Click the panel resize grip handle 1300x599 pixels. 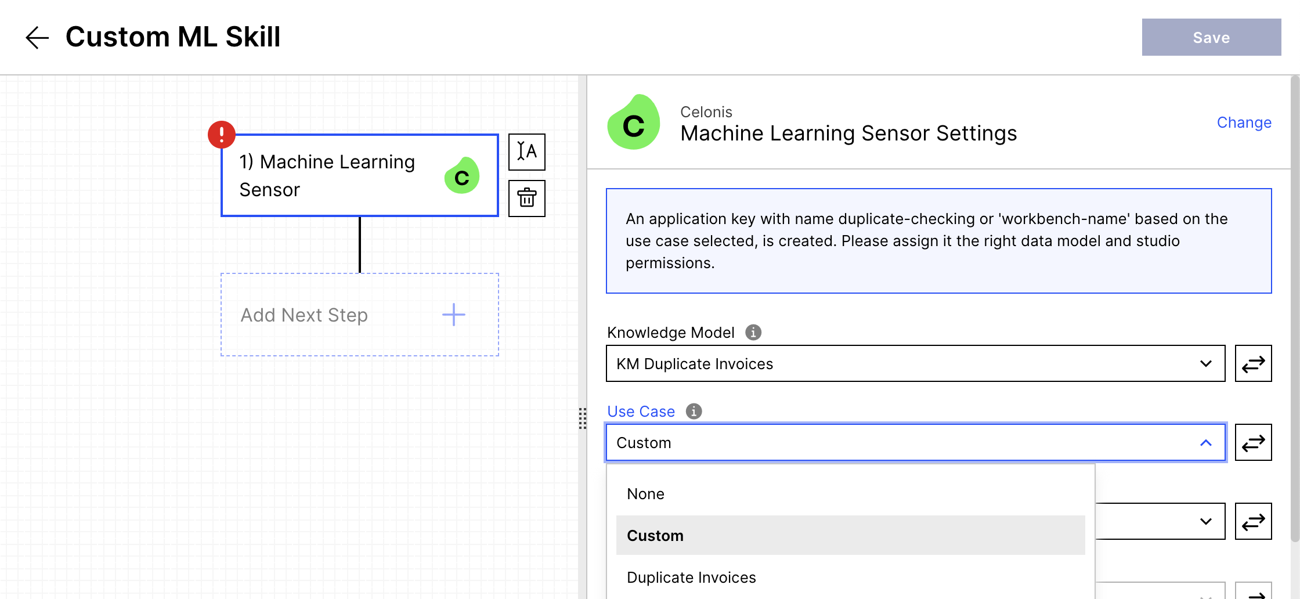[x=583, y=418]
